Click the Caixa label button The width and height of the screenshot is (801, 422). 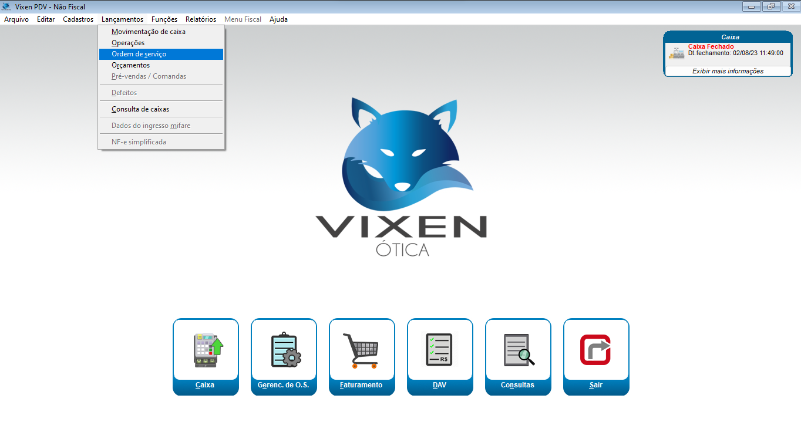point(205,385)
